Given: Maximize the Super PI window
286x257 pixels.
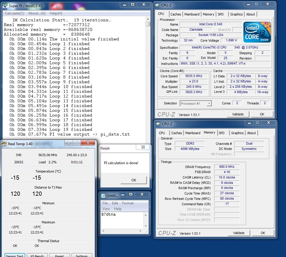Looking at the screenshot, I should click(133, 4).
